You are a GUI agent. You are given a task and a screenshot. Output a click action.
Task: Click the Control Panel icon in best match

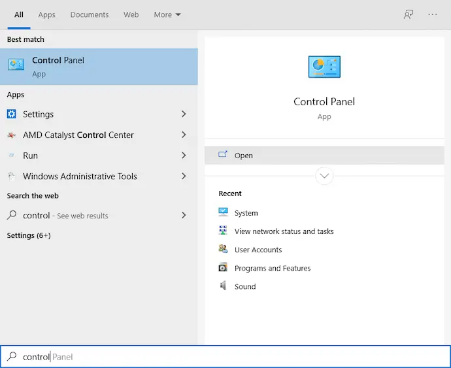pos(16,65)
